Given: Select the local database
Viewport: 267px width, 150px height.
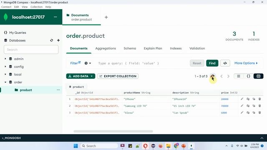Looking at the screenshot, I should [18, 75].
